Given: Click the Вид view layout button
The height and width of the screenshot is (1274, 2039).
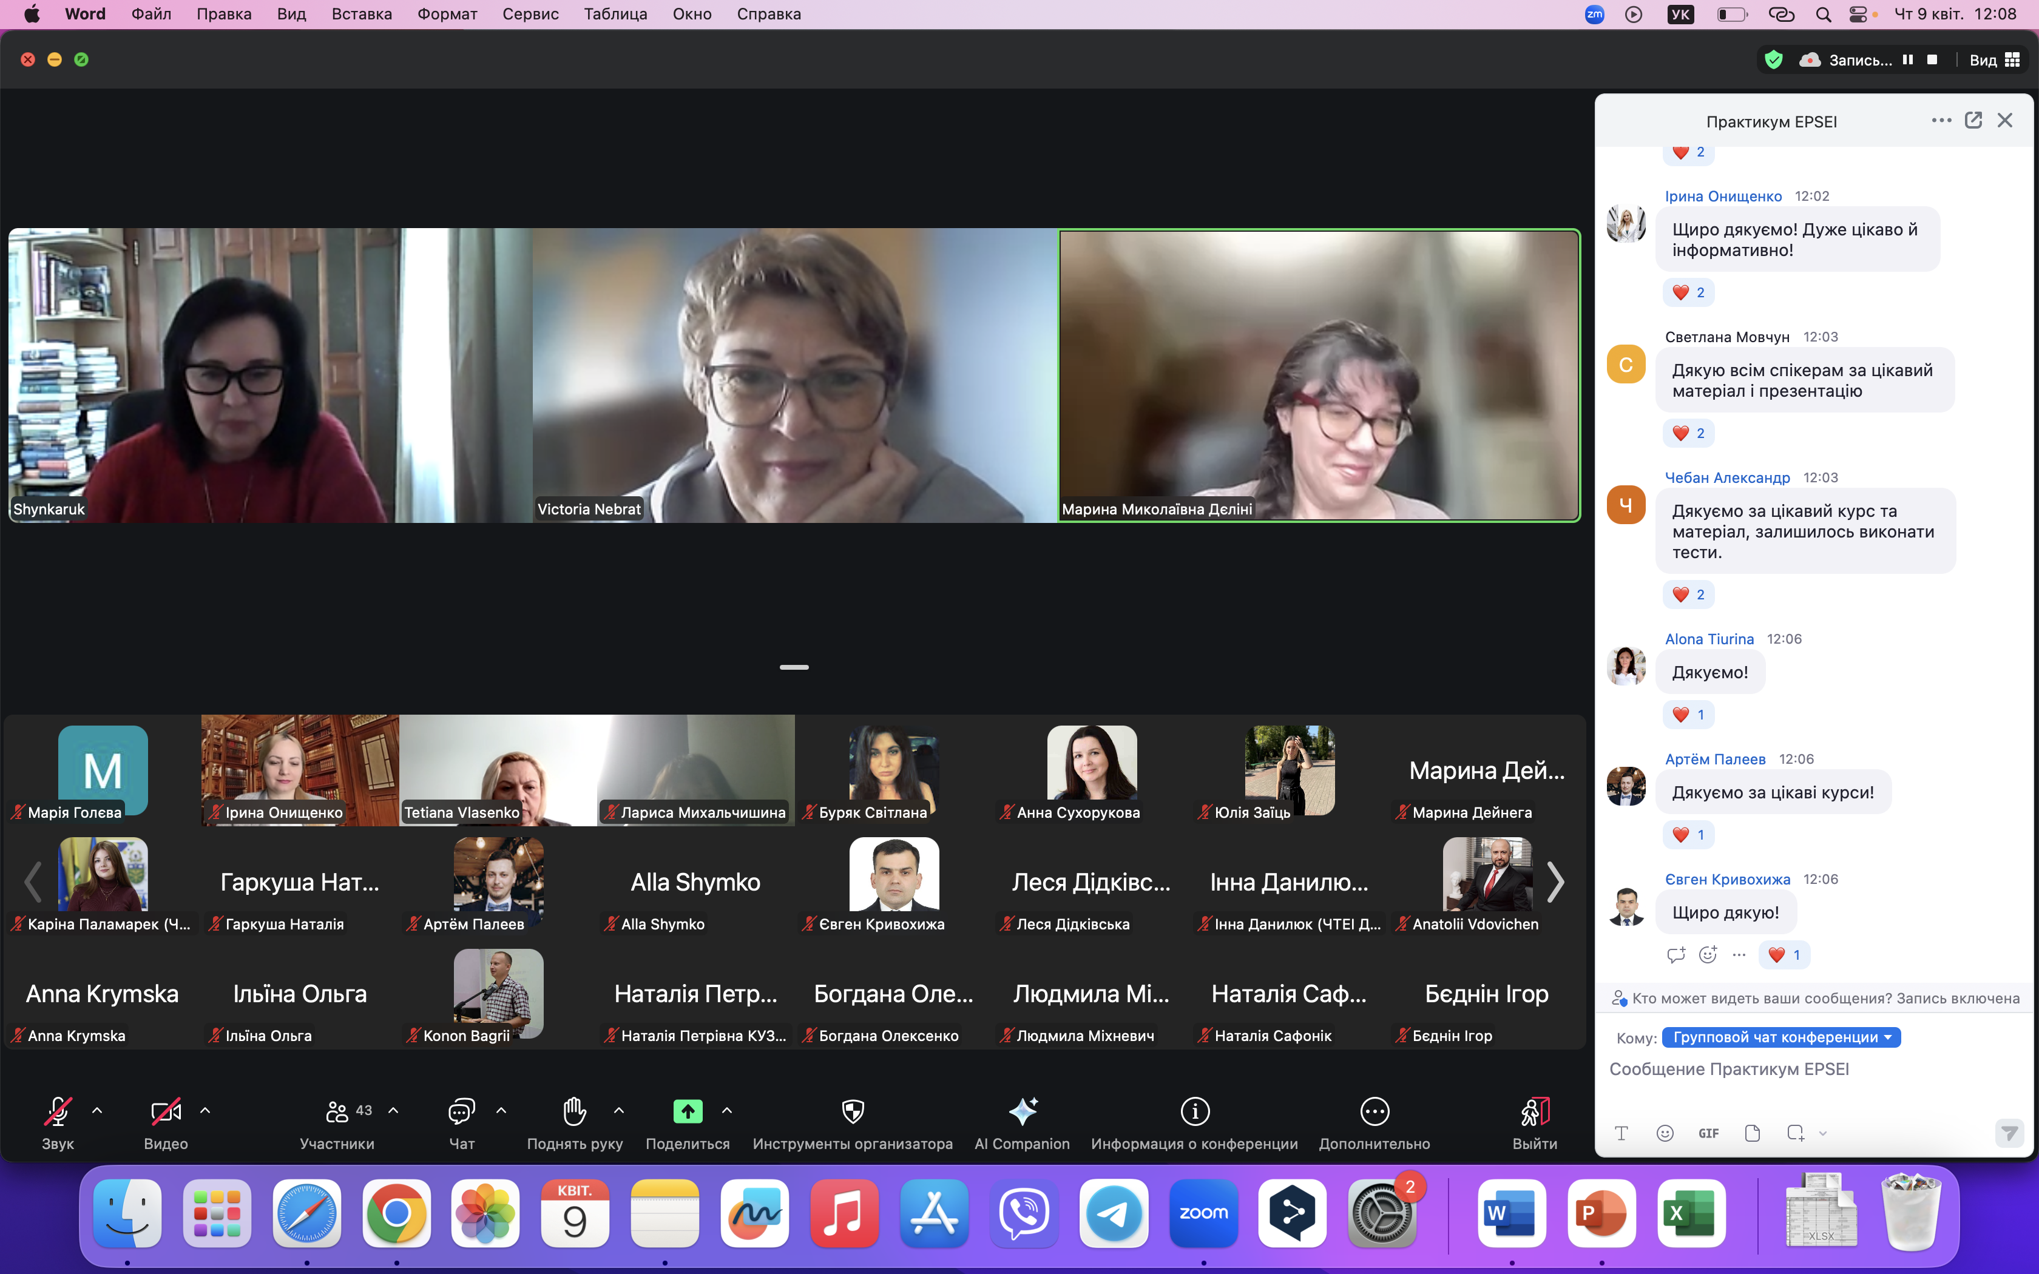Looking at the screenshot, I should tap(1993, 60).
